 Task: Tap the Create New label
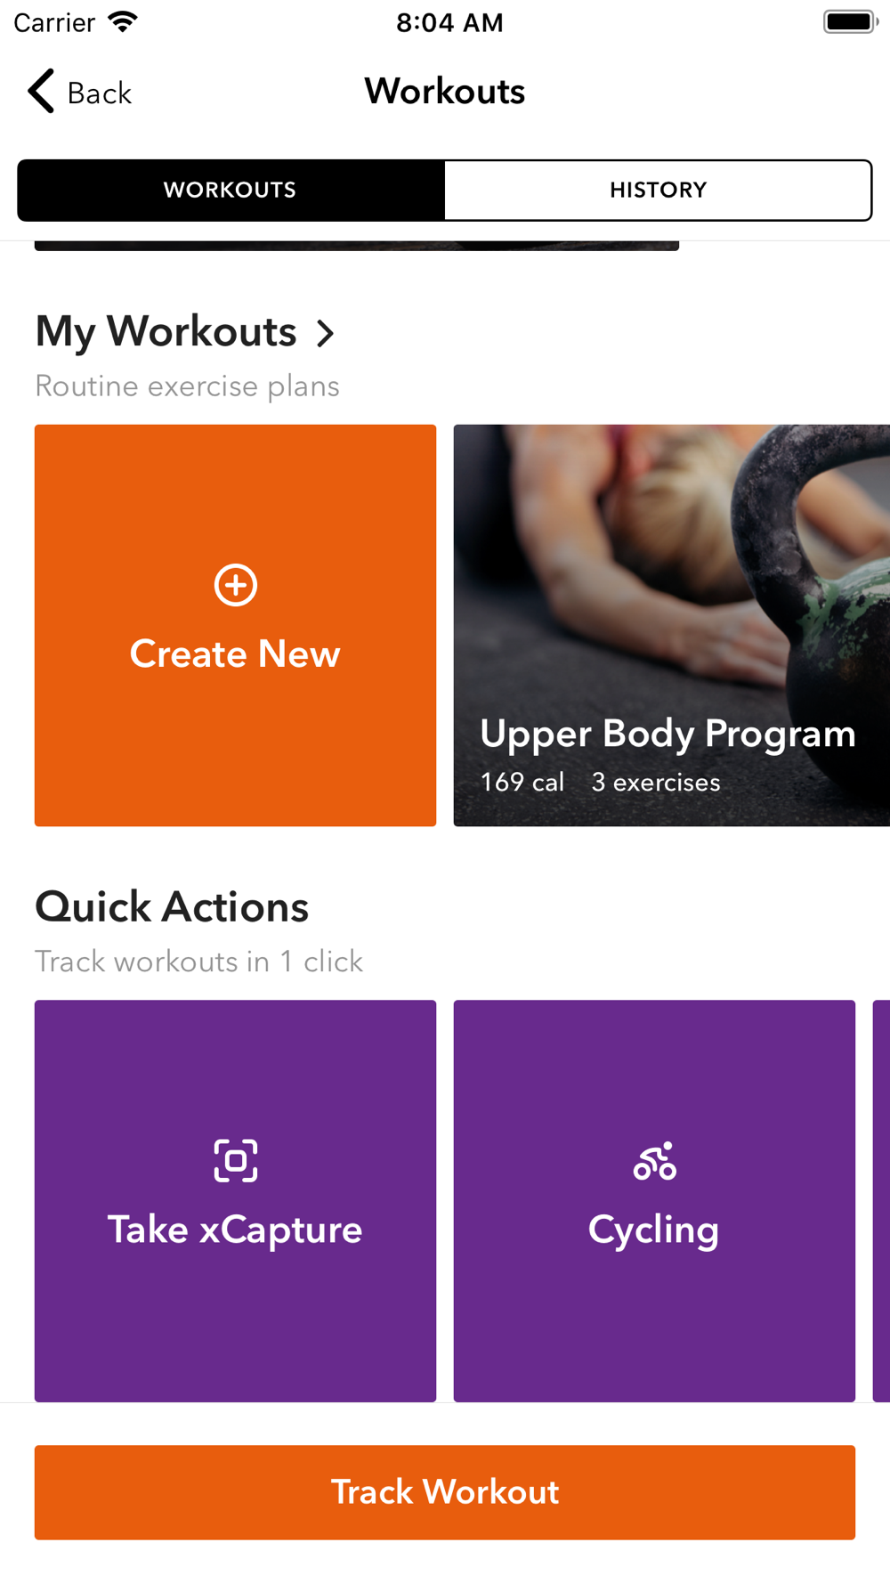click(235, 654)
